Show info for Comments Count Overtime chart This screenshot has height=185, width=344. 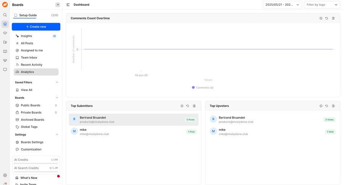(x=321, y=18)
